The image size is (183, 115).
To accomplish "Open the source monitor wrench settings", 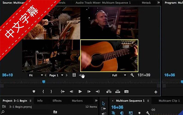I will pyautogui.click(x=132, y=75).
